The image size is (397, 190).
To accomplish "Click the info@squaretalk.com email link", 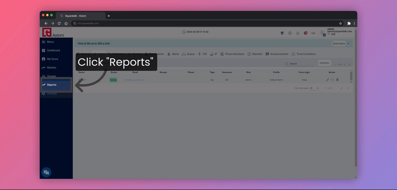I will click(135, 80).
